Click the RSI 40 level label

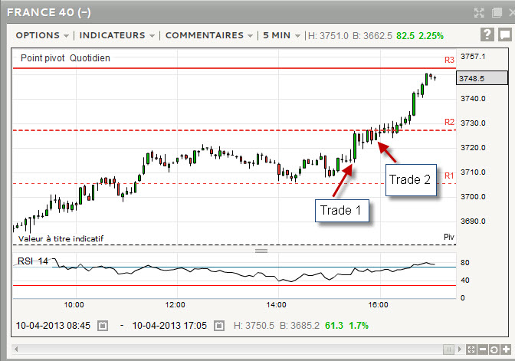tap(464, 281)
